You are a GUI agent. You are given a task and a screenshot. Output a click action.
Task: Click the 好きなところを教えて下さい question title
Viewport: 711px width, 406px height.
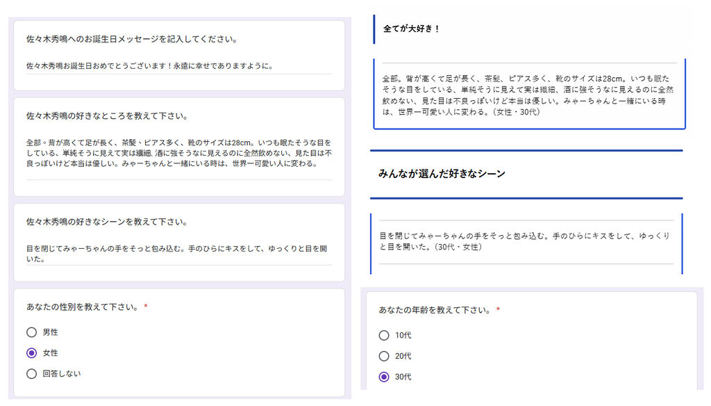107,116
